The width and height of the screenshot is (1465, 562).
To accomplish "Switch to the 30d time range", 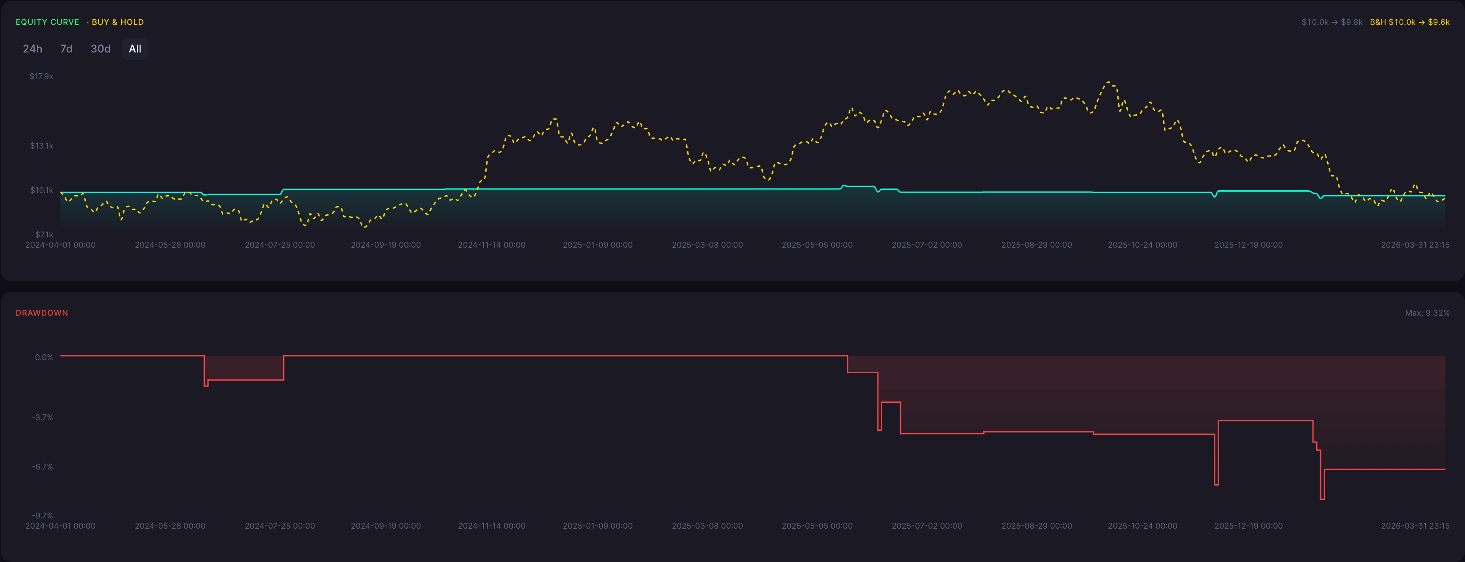I will (x=100, y=49).
